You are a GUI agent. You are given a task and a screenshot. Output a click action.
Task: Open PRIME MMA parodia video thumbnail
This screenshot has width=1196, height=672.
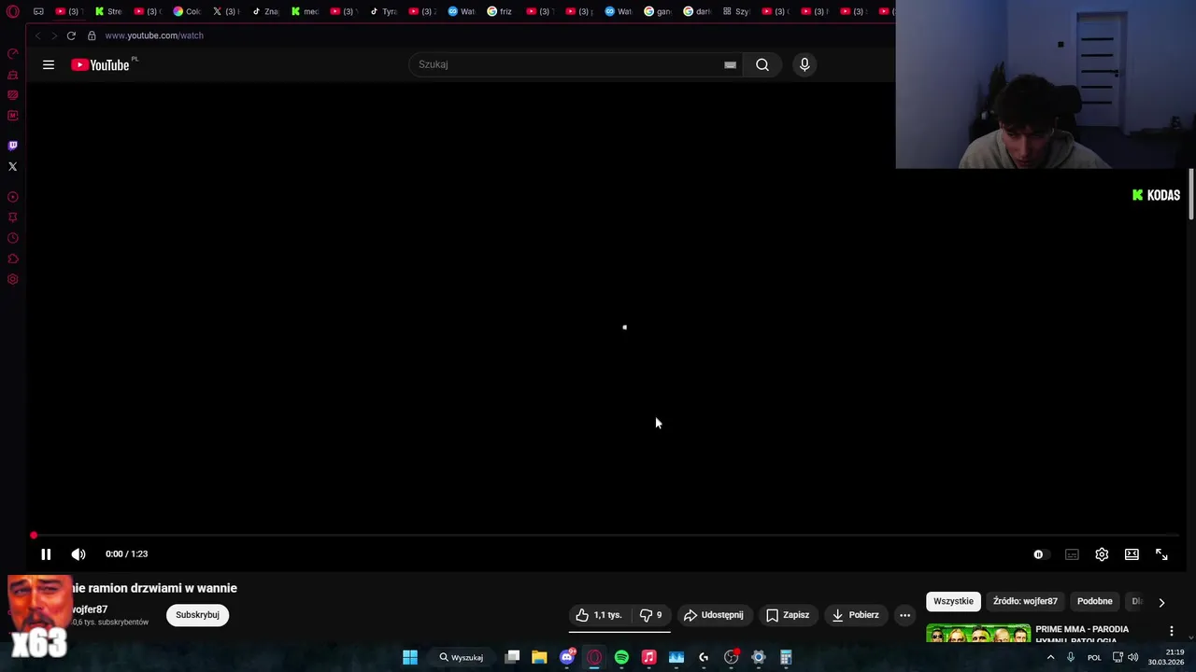tap(978, 635)
